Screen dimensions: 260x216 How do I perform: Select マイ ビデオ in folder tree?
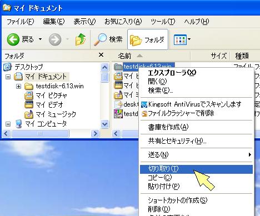coord(49,105)
